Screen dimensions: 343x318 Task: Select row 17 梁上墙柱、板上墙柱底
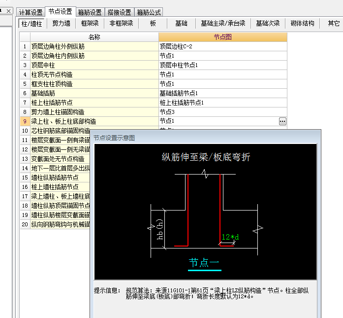point(60,196)
